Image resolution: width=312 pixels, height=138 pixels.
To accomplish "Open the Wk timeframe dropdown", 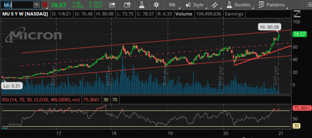I will point(174,5).
